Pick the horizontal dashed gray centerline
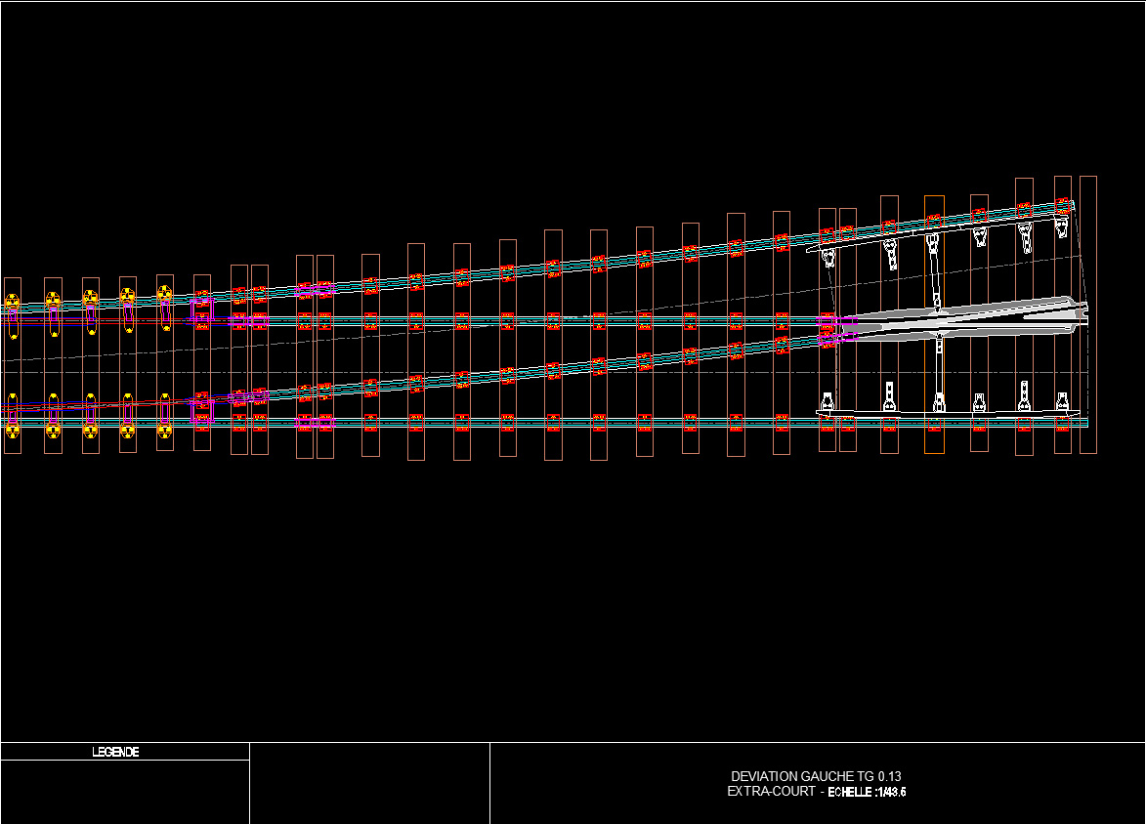This screenshot has width=1146, height=824. (x=544, y=373)
